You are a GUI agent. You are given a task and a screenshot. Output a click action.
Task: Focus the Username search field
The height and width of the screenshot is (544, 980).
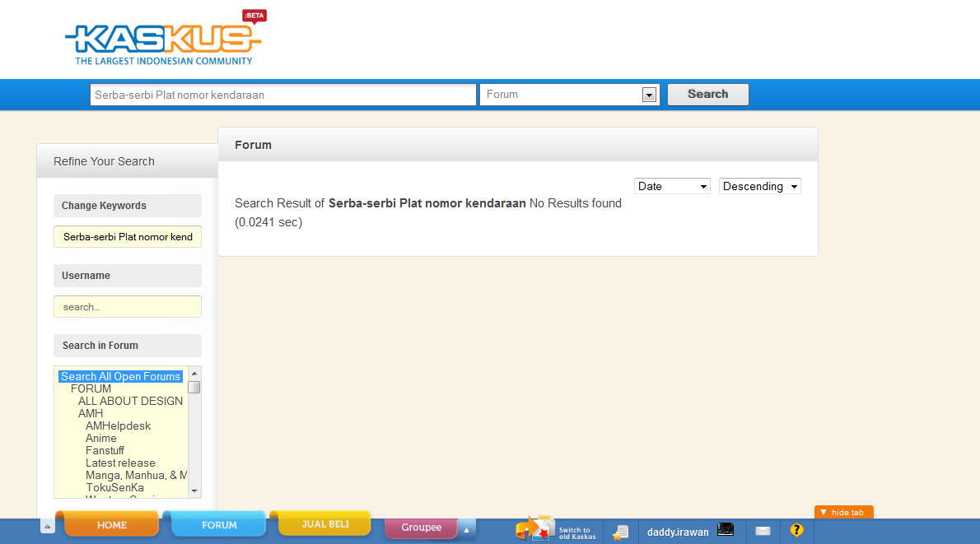pos(128,307)
